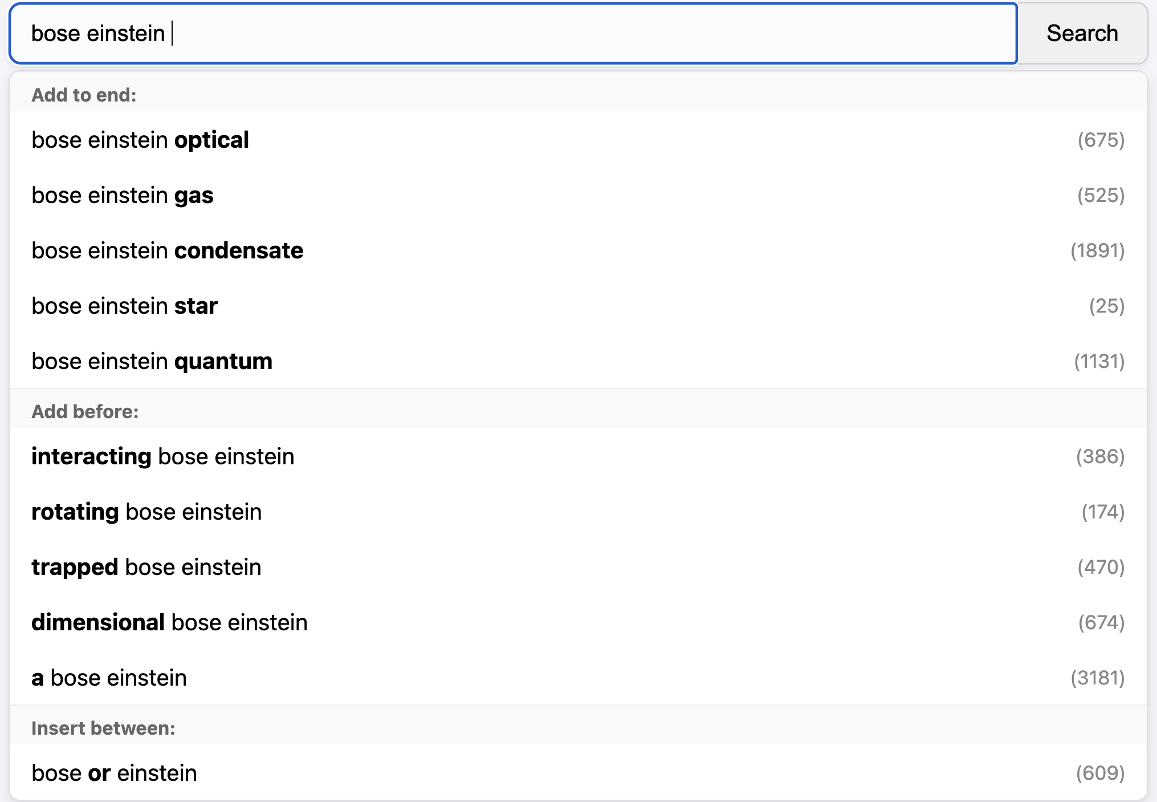Choose the bose einstein gas suggestion

tap(578, 195)
